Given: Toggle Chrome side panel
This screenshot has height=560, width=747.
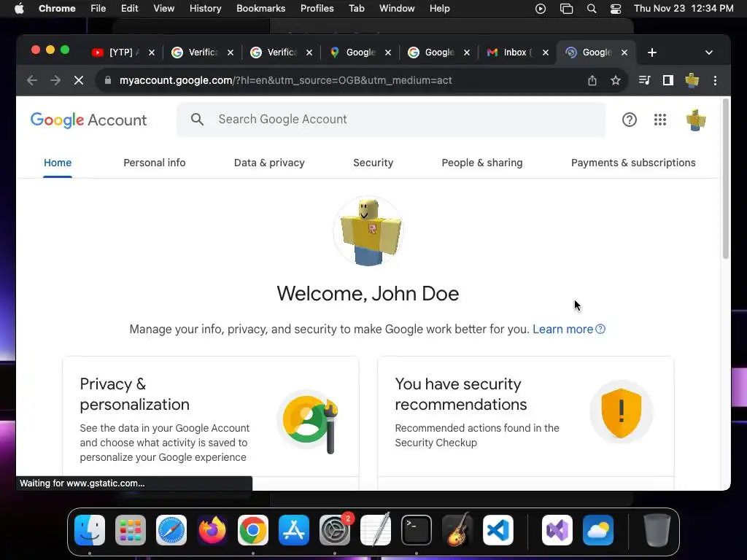Looking at the screenshot, I should [668, 80].
